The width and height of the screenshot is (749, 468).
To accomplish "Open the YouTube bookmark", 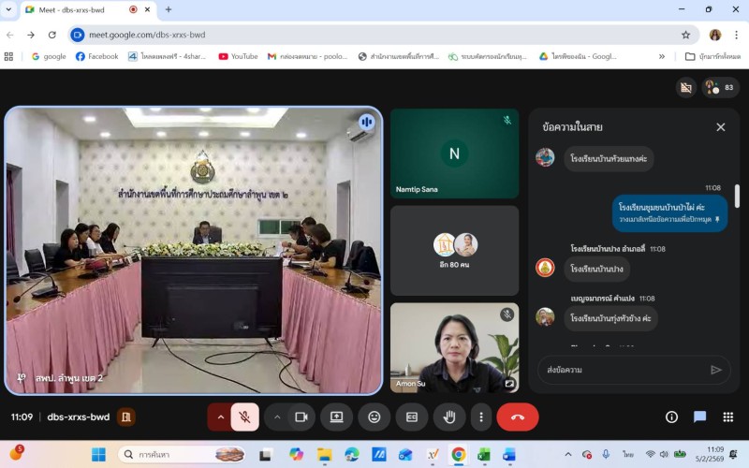I will point(238,56).
